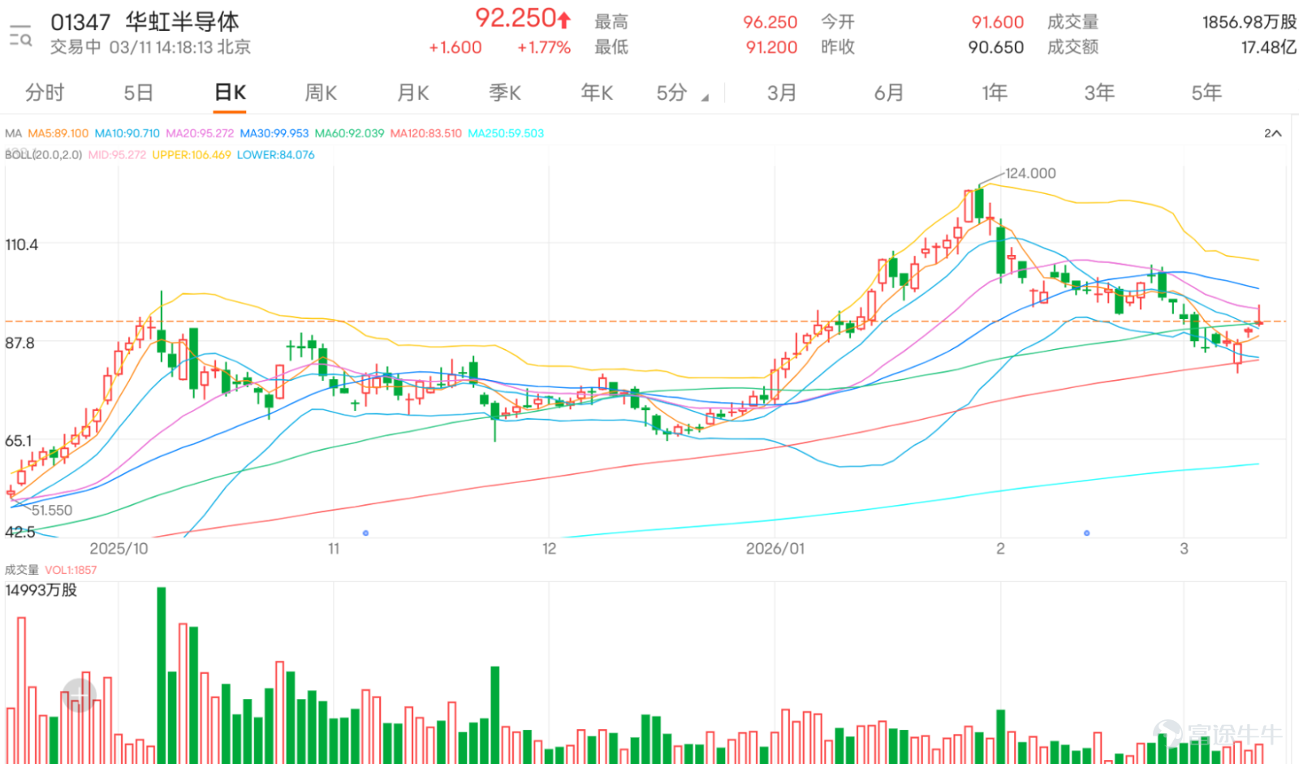
Task: Select the 日K daily candlestick tab
Action: point(230,93)
